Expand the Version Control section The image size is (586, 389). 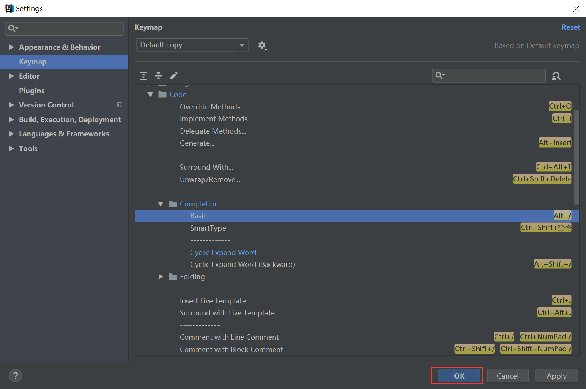tap(12, 105)
